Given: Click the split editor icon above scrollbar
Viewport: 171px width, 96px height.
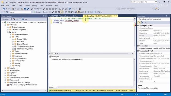Looking at the screenshot, I should (x=135, y=18).
